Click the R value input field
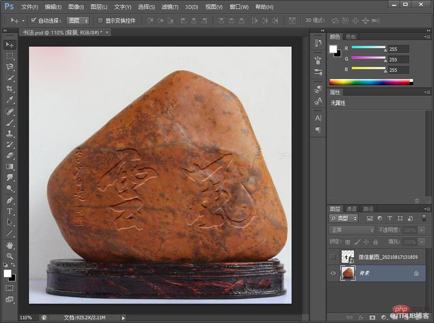Viewport: 434px width, 323px height. (x=398, y=49)
